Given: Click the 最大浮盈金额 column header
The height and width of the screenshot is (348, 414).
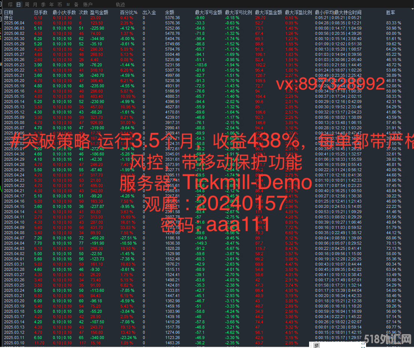Looking at the screenshot, I should point(269,12).
